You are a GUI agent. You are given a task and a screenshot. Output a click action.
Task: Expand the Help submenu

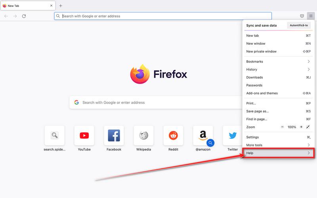[x=279, y=153]
